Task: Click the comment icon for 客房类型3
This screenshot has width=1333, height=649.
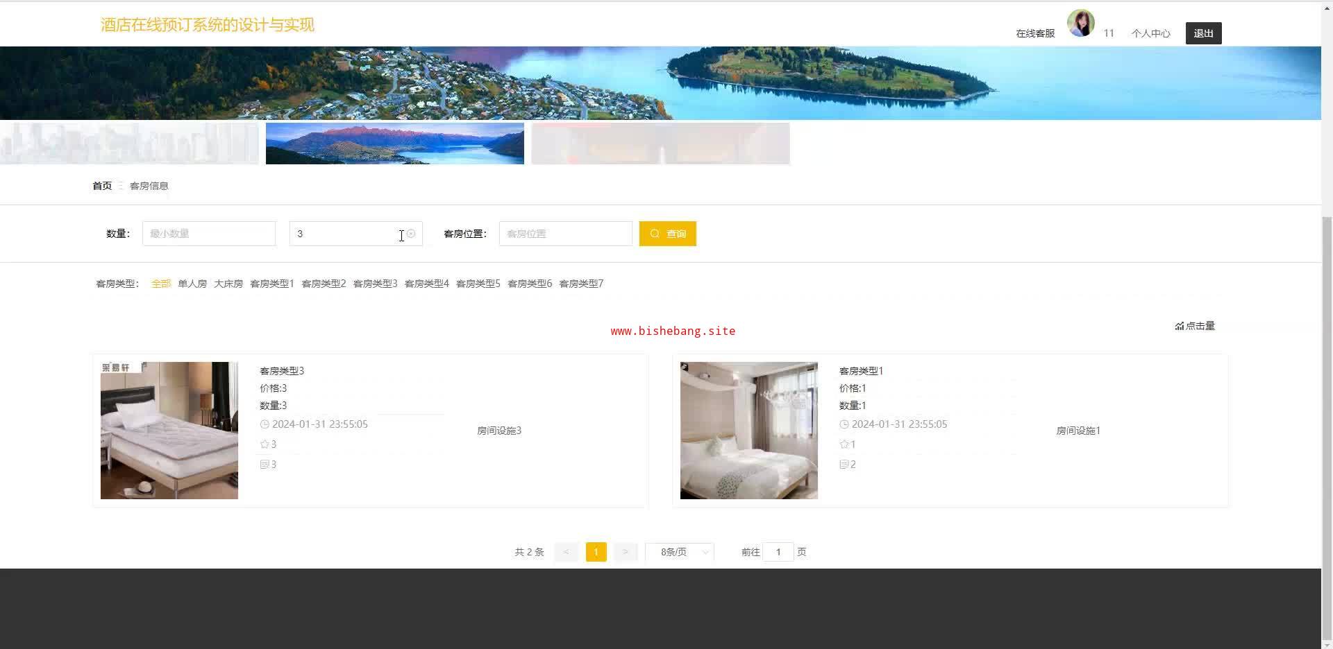Action: 265,465
